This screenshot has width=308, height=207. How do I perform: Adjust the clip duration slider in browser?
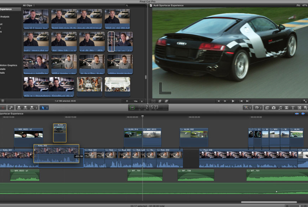pos(128,101)
